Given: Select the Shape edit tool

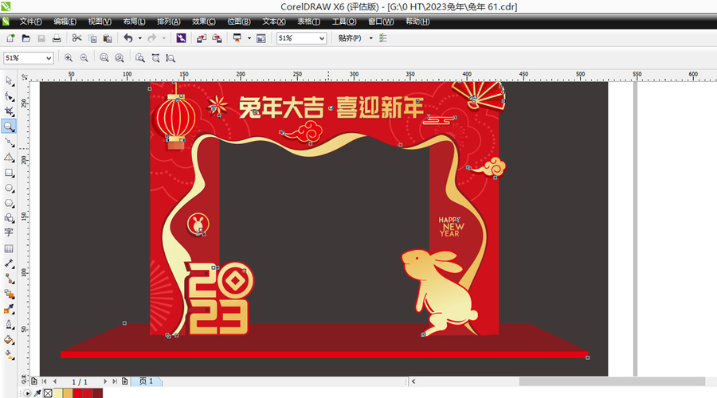Looking at the screenshot, I should coord(9,96).
